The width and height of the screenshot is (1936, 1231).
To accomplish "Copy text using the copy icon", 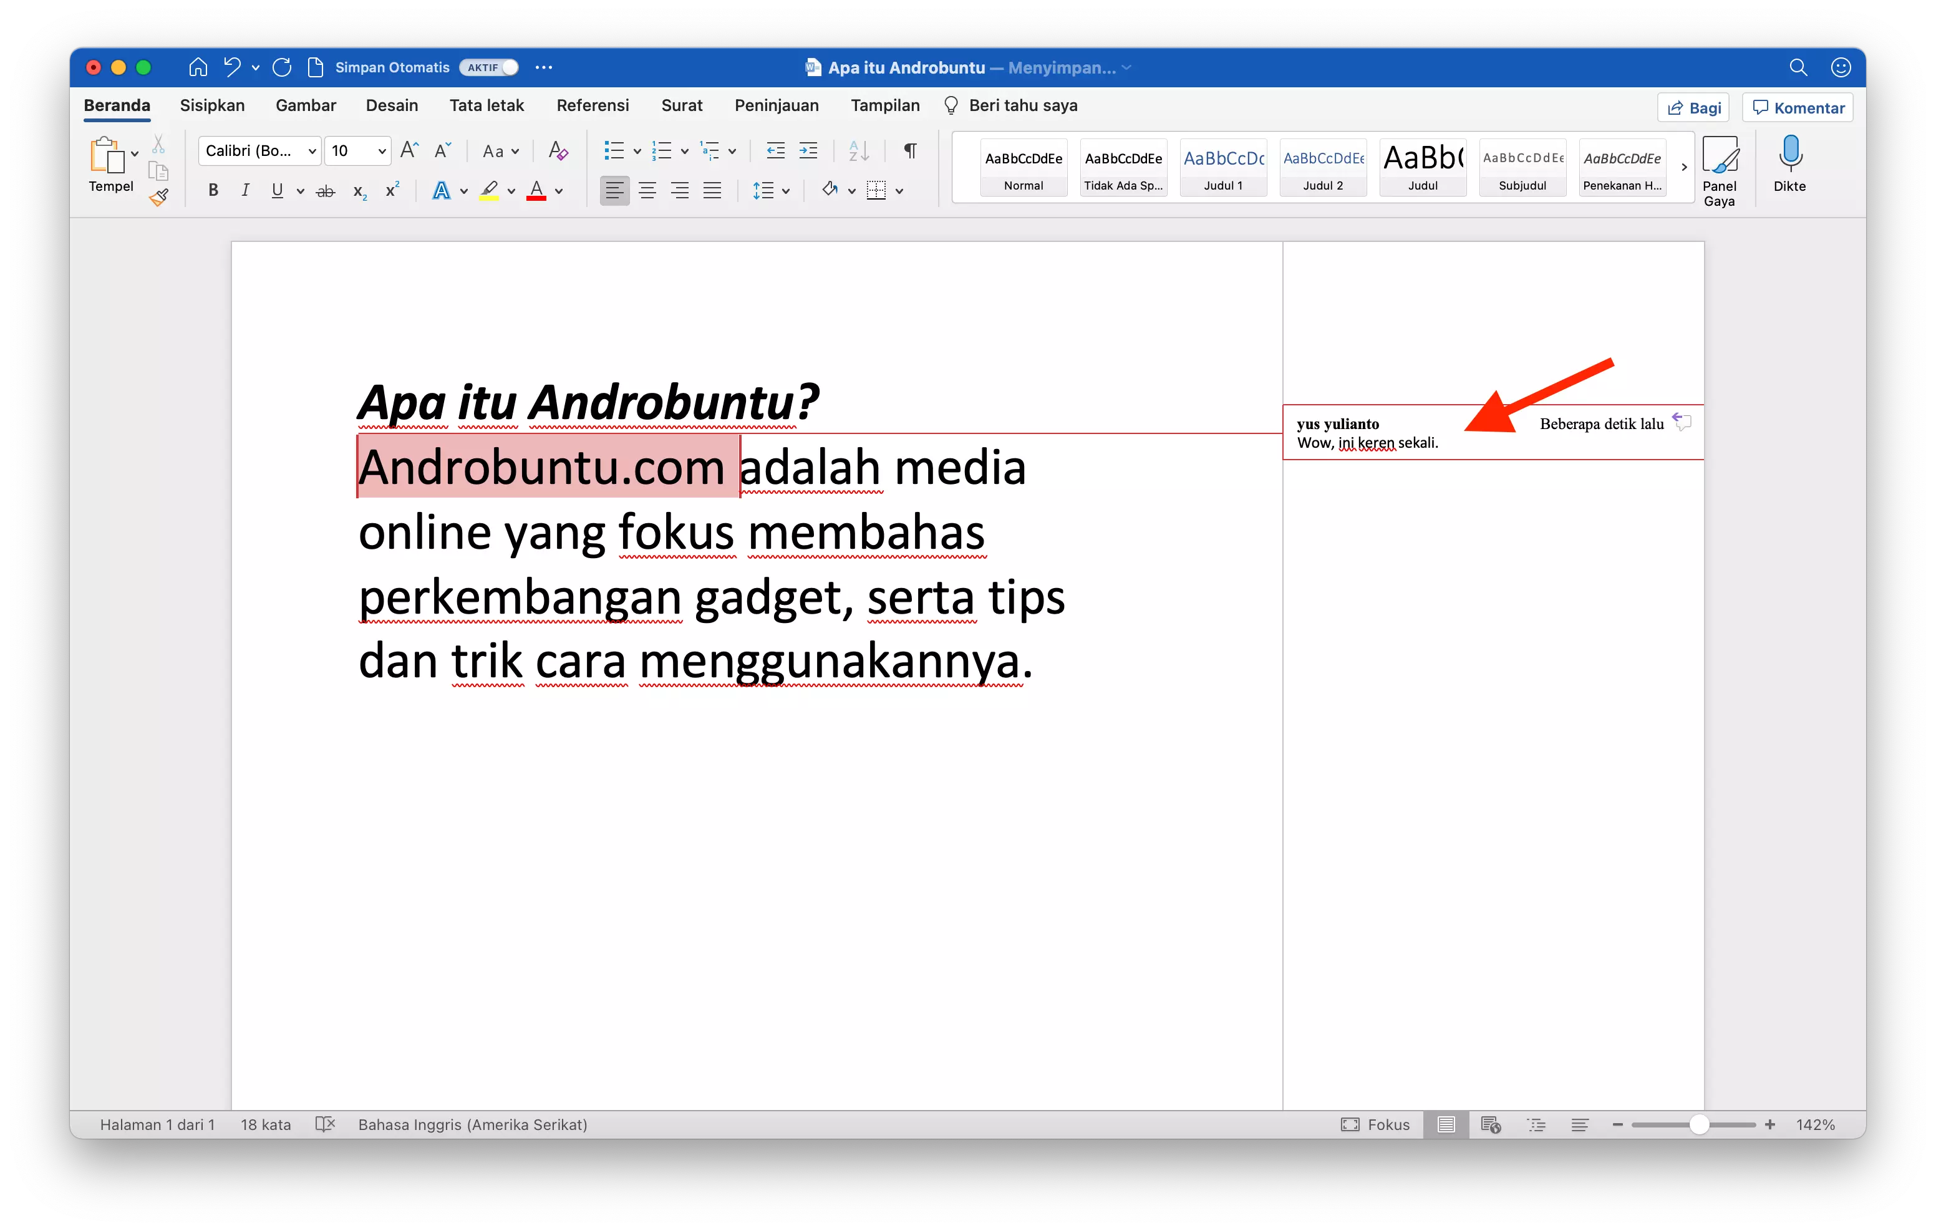I will 158,171.
